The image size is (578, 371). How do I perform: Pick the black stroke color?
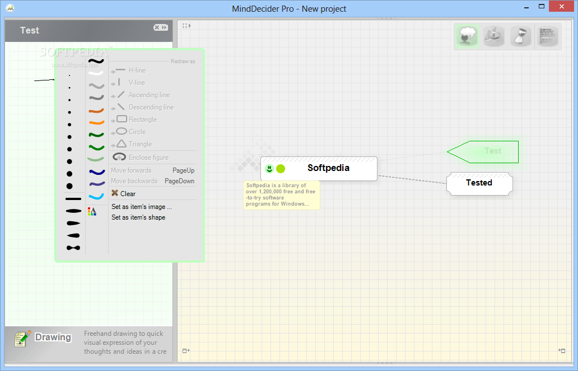pyautogui.click(x=96, y=61)
